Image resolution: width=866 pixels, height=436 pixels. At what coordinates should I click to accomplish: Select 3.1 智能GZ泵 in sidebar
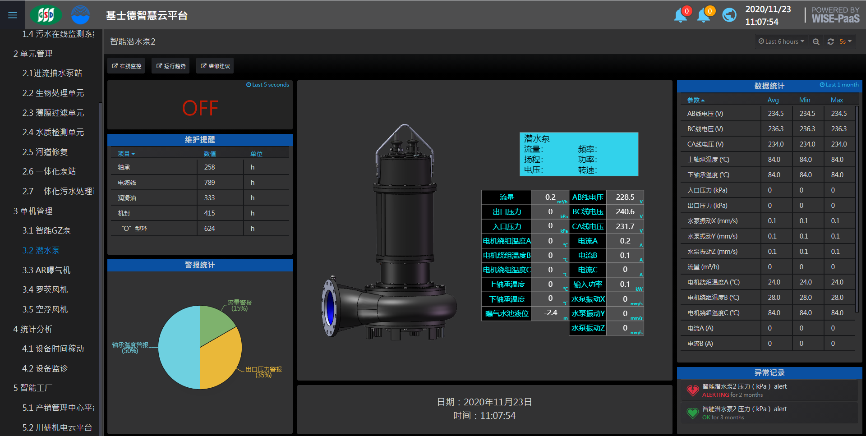click(x=46, y=230)
